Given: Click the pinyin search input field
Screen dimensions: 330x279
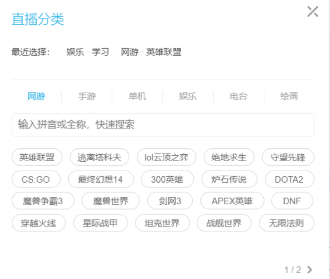Looking at the screenshot, I should click(x=163, y=125).
